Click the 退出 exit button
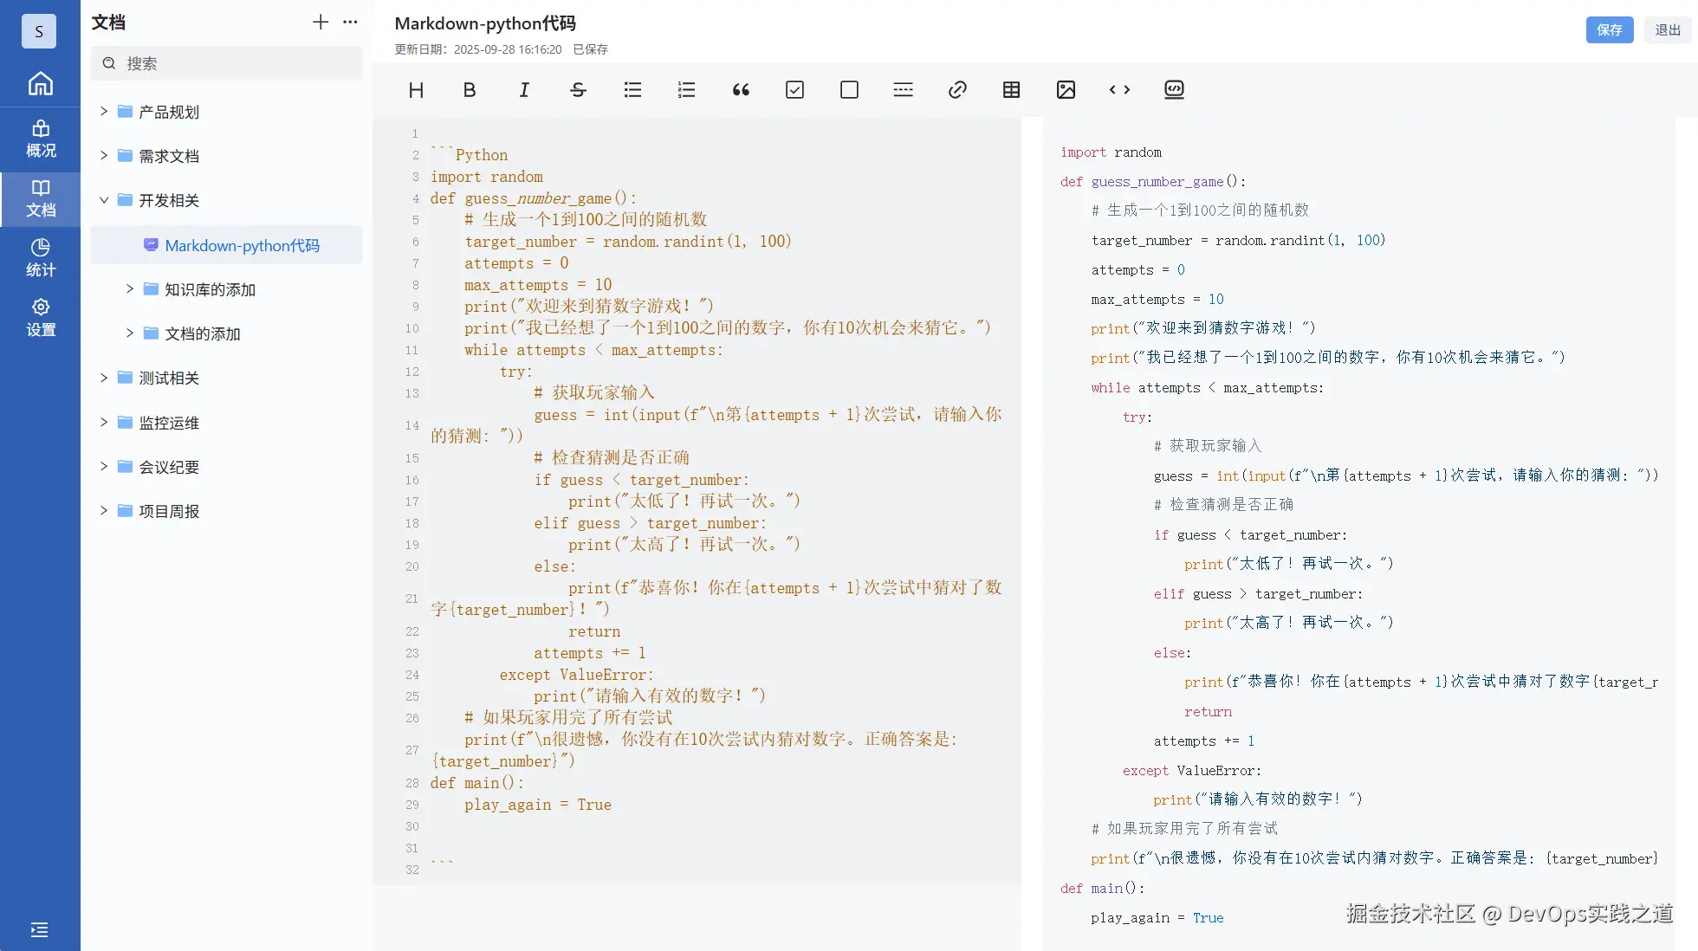 [x=1667, y=29]
